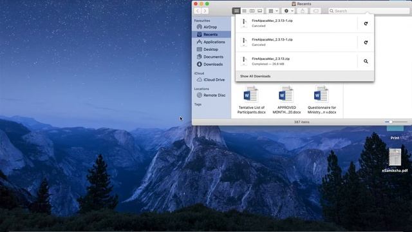Click the iCloud section heading

click(199, 73)
